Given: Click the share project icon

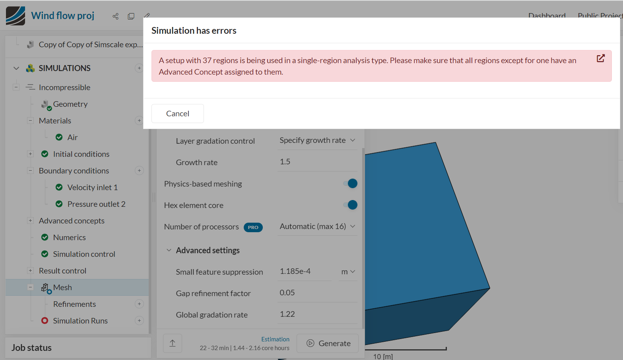Looking at the screenshot, I should [x=115, y=16].
